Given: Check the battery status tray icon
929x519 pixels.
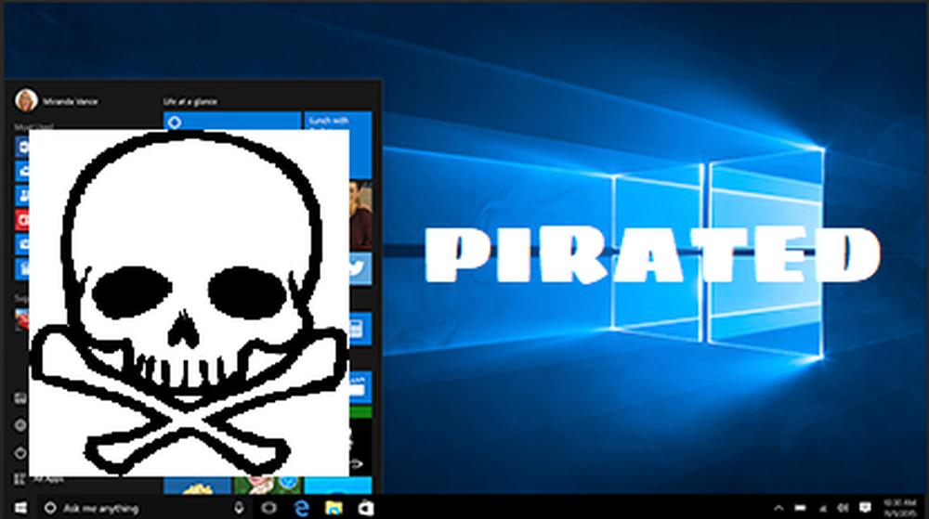Looking at the screenshot, I should [x=799, y=508].
